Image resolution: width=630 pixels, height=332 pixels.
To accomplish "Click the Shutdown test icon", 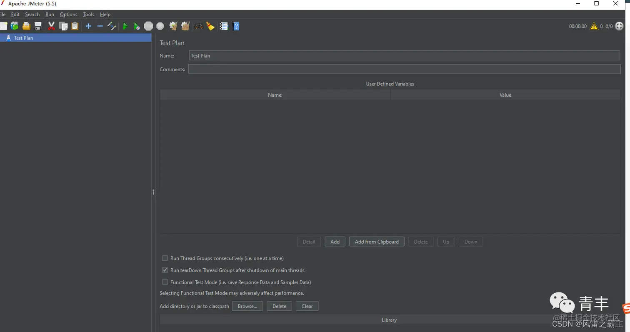I will [x=160, y=26].
